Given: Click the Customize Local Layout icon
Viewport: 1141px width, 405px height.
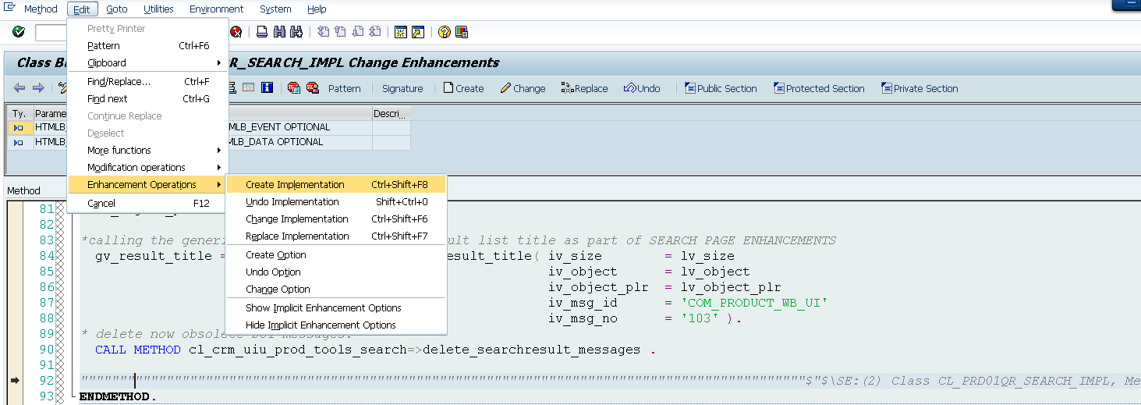Looking at the screenshot, I should [x=462, y=32].
